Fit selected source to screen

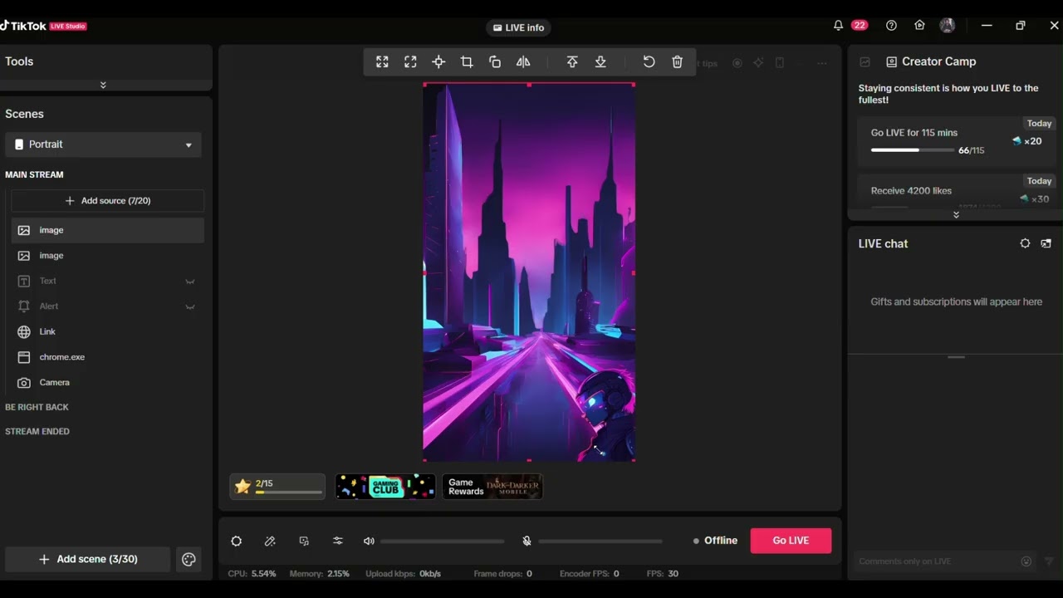pos(382,62)
